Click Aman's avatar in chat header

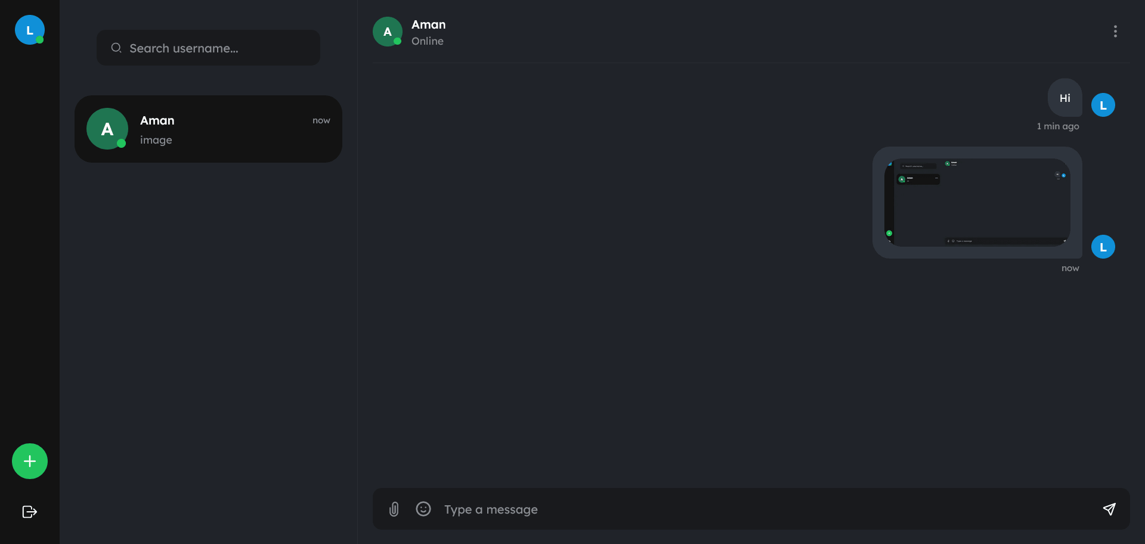tap(388, 32)
